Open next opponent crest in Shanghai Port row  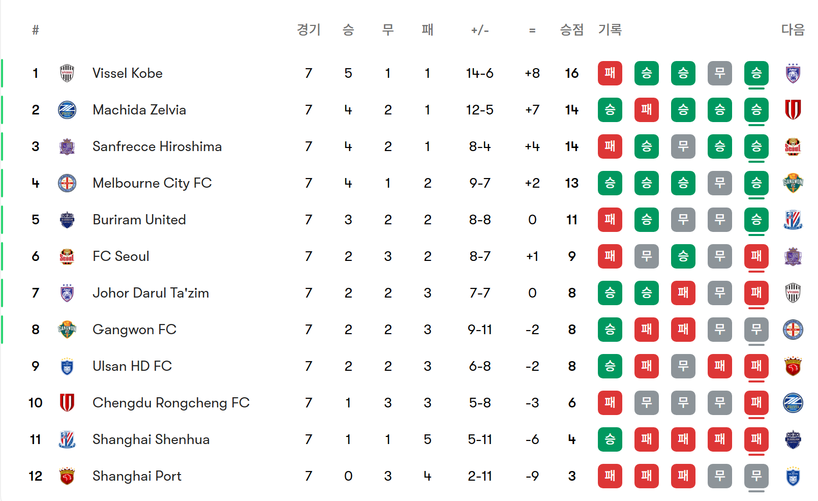793,476
